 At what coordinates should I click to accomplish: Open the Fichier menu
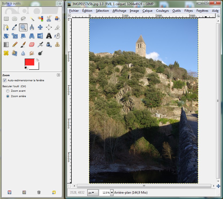pos(74,11)
